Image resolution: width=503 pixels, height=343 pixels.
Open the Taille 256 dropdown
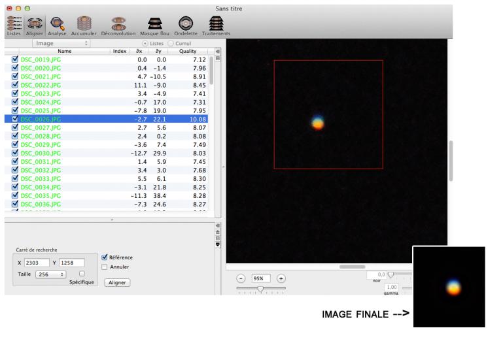pyautogui.click(x=50, y=274)
